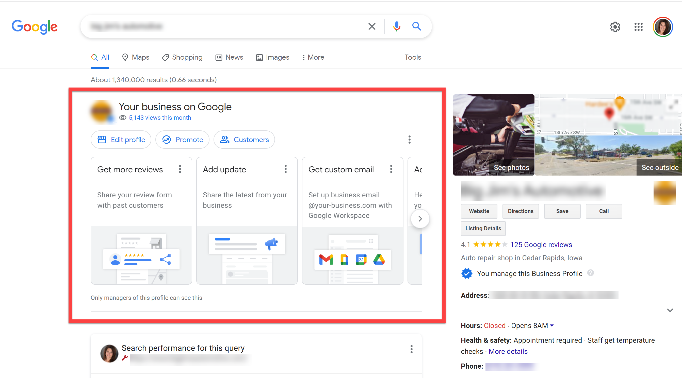
Task: Switch to the Images tab
Action: (x=272, y=57)
